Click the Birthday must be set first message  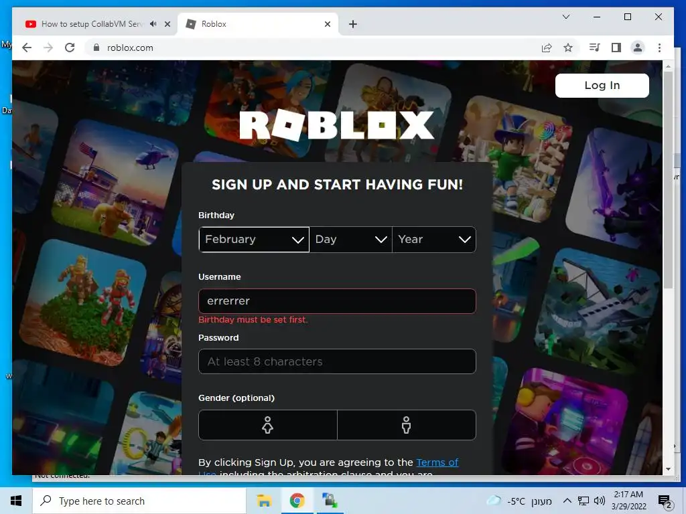pos(253,319)
